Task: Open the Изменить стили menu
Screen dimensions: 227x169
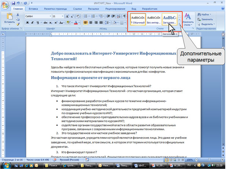Action: (x=188, y=19)
